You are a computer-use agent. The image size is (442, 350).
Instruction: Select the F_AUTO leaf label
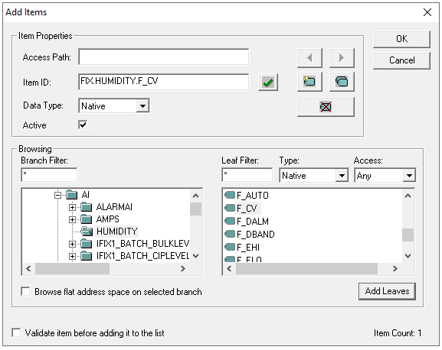[253, 195]
